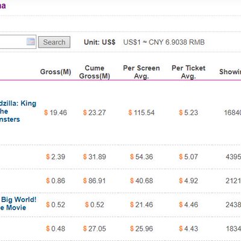
Task: Select the Per Screen Avg. column header
Action: click(x=142, y=72)
